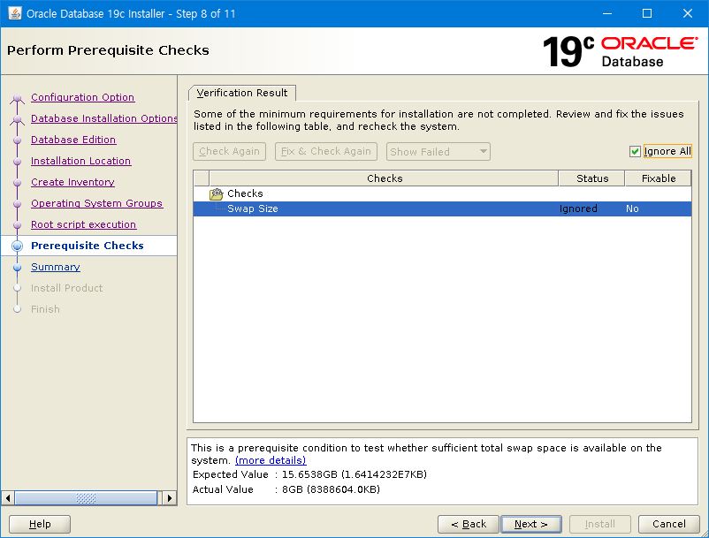Open Database Installation Options step
The width and height of the screenshot is (709, 538).
[x=103, y=118]
